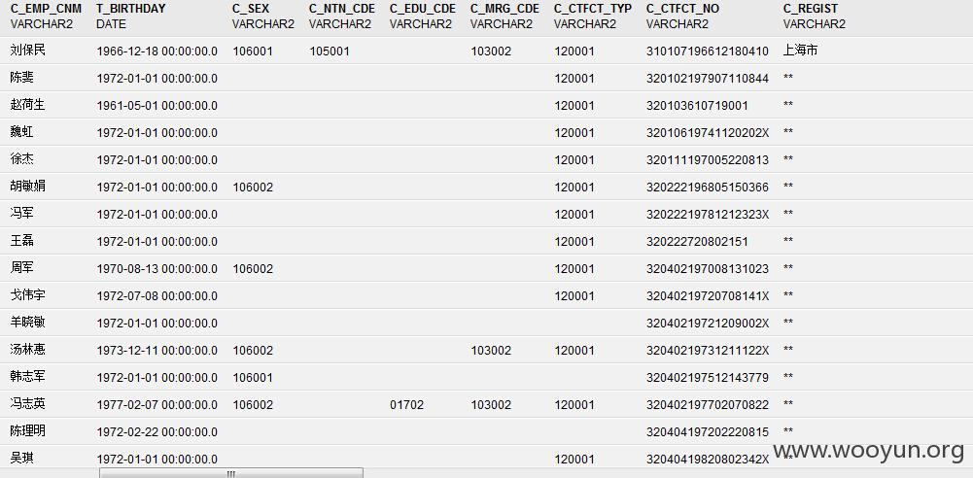Image resolution: width=973 pixels, height=478 pixels.
Task: Click the 103002 marriage code in 汤林惠 row
Action: (491, 351)
